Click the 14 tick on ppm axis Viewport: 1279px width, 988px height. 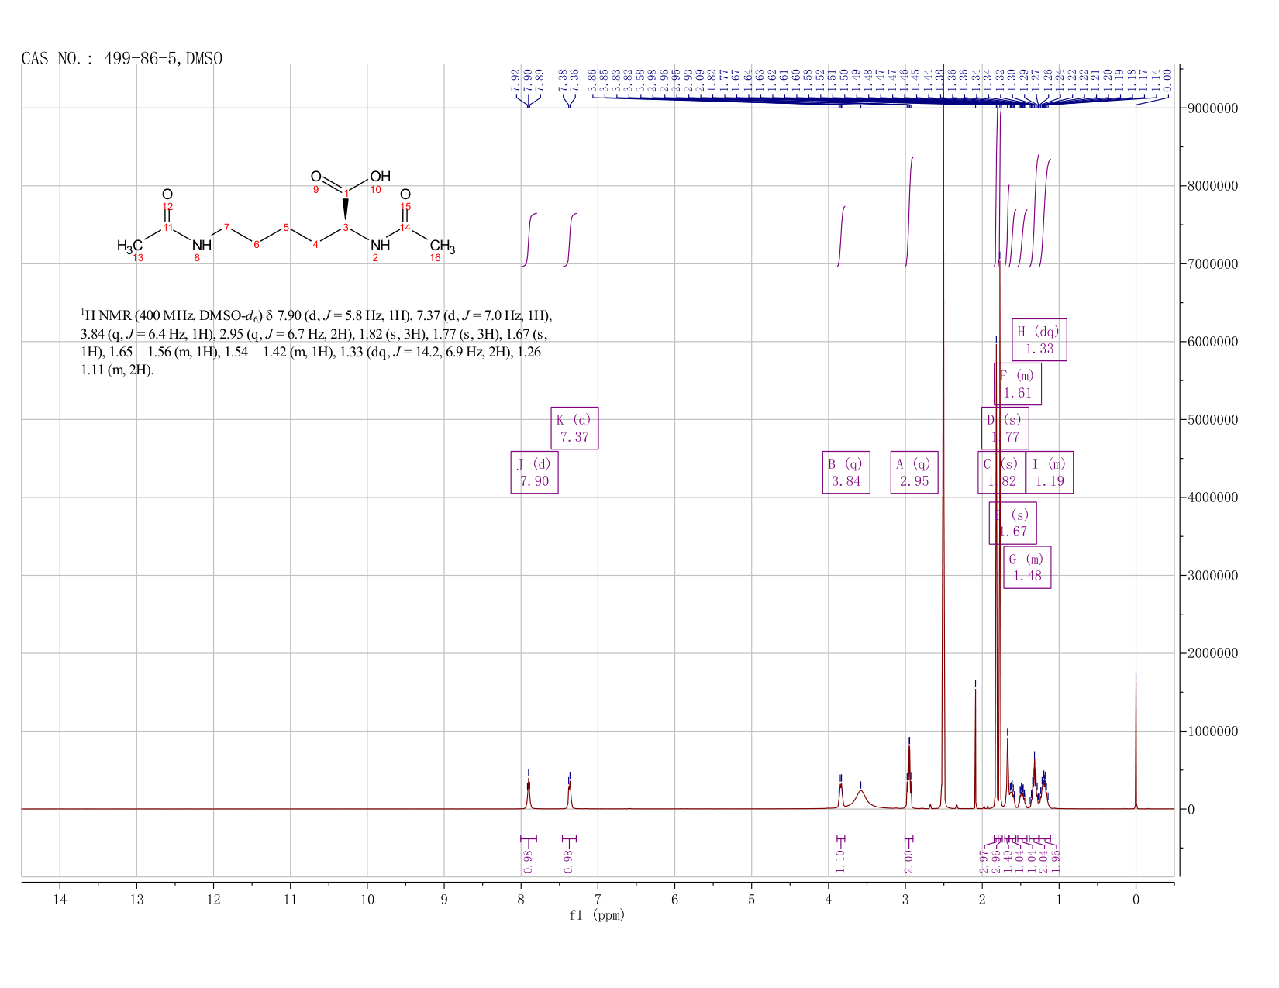pyautogui.click(x=60, y=900)
